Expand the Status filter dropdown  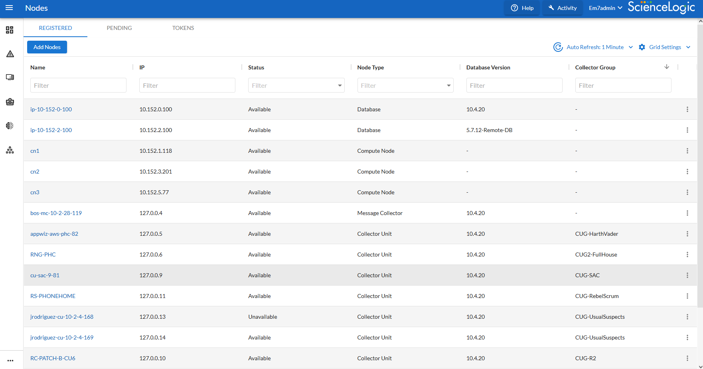click(x=340, y=85)
